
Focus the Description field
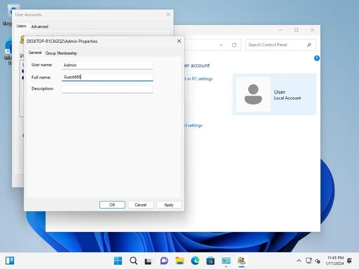(x=107, y=89)
